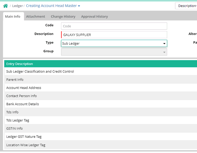This screenshot has width=197, height=153.
Task: Expand the Type dropdown showing Sub Ledger
Action: pos(114,43)
